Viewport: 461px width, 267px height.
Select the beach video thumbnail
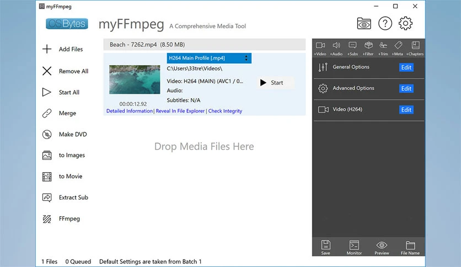[x=135, y=79]
